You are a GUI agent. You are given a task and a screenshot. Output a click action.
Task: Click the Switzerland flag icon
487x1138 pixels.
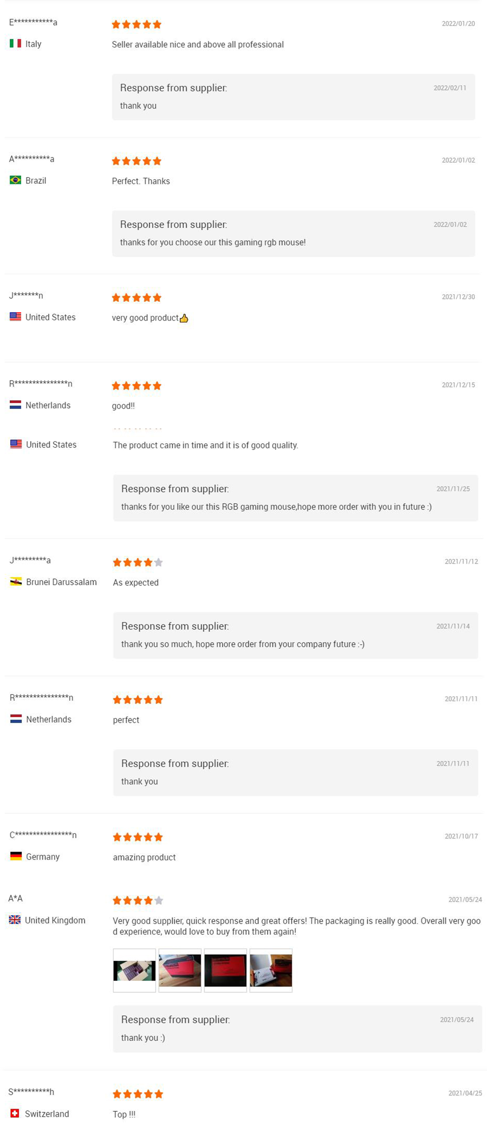(15, 1113)
